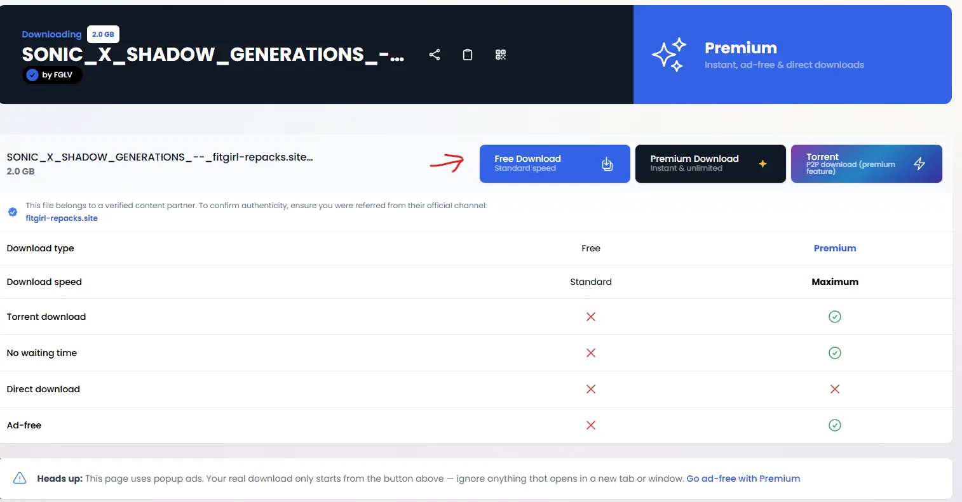Click the Maximum speed value
962x502 pixels.
point(835,282)
